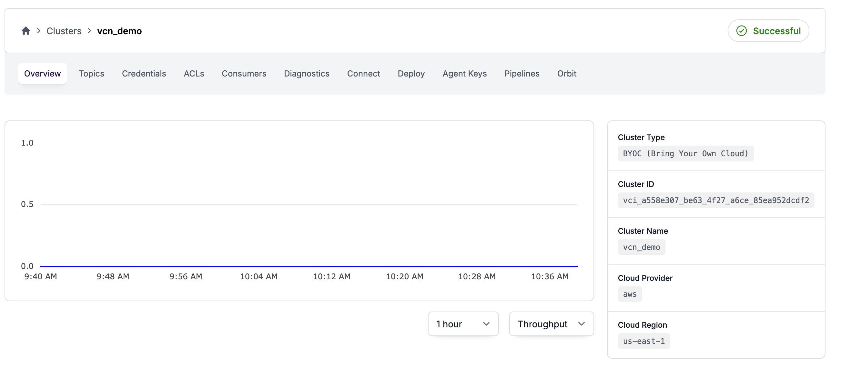Open the Clusters breadcrumb link
This screenshot has height=379, width=841.
[64, 31]
